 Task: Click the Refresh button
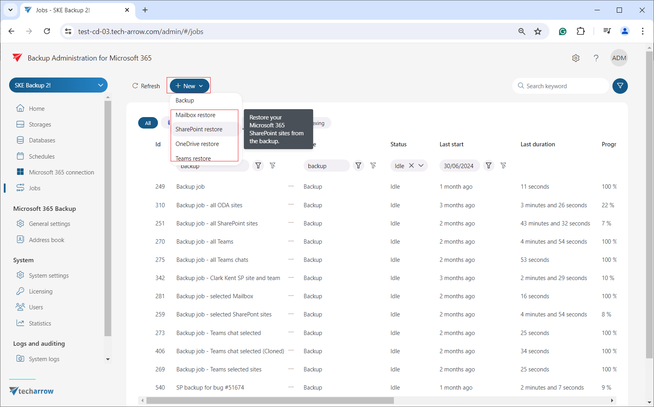tap(146, 86)
